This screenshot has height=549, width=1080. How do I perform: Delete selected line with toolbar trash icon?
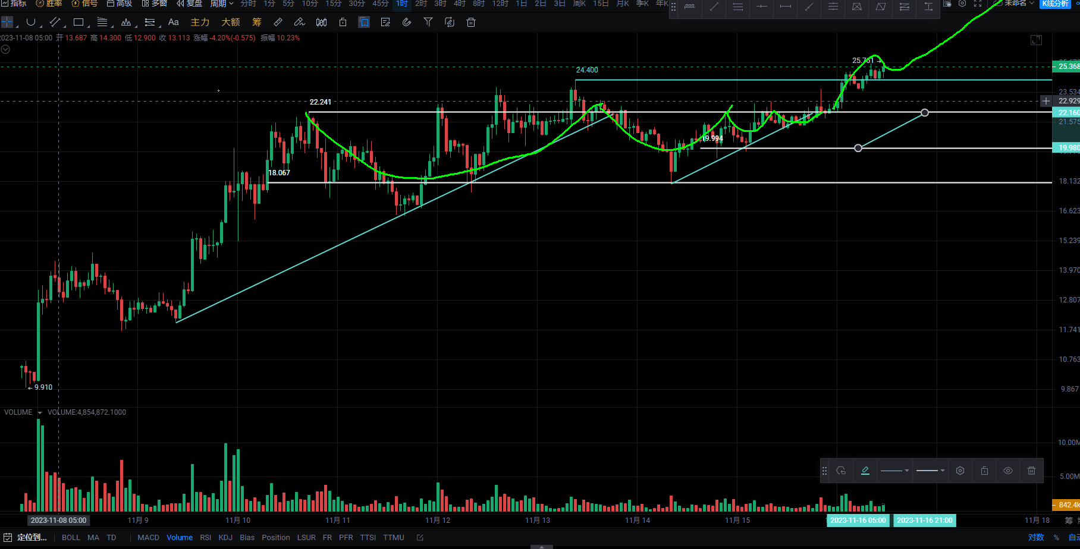[1031, 471]
